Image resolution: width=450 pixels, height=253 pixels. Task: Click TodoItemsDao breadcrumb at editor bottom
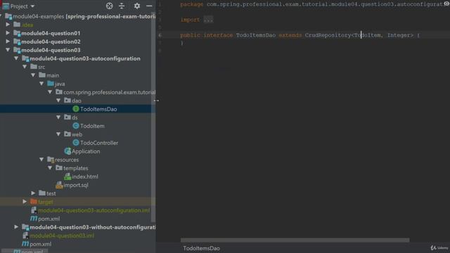[202, 248]
